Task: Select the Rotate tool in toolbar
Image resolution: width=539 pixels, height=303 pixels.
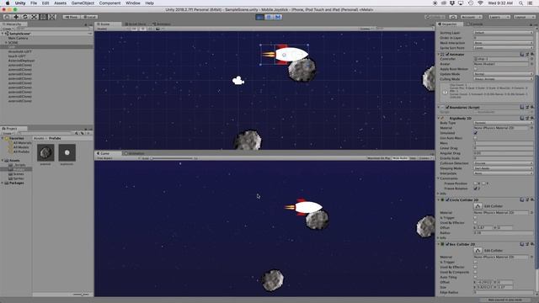Action: tap(24, 17)
